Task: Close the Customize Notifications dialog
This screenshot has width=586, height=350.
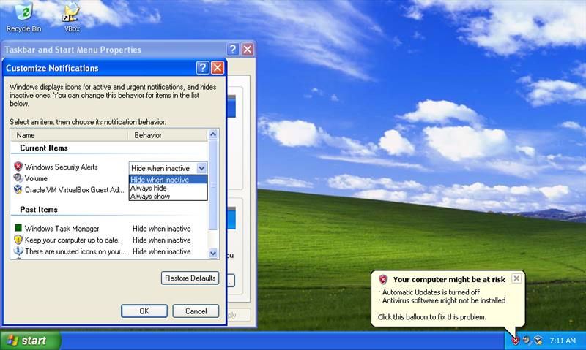Action: click(x=218, y=68)
